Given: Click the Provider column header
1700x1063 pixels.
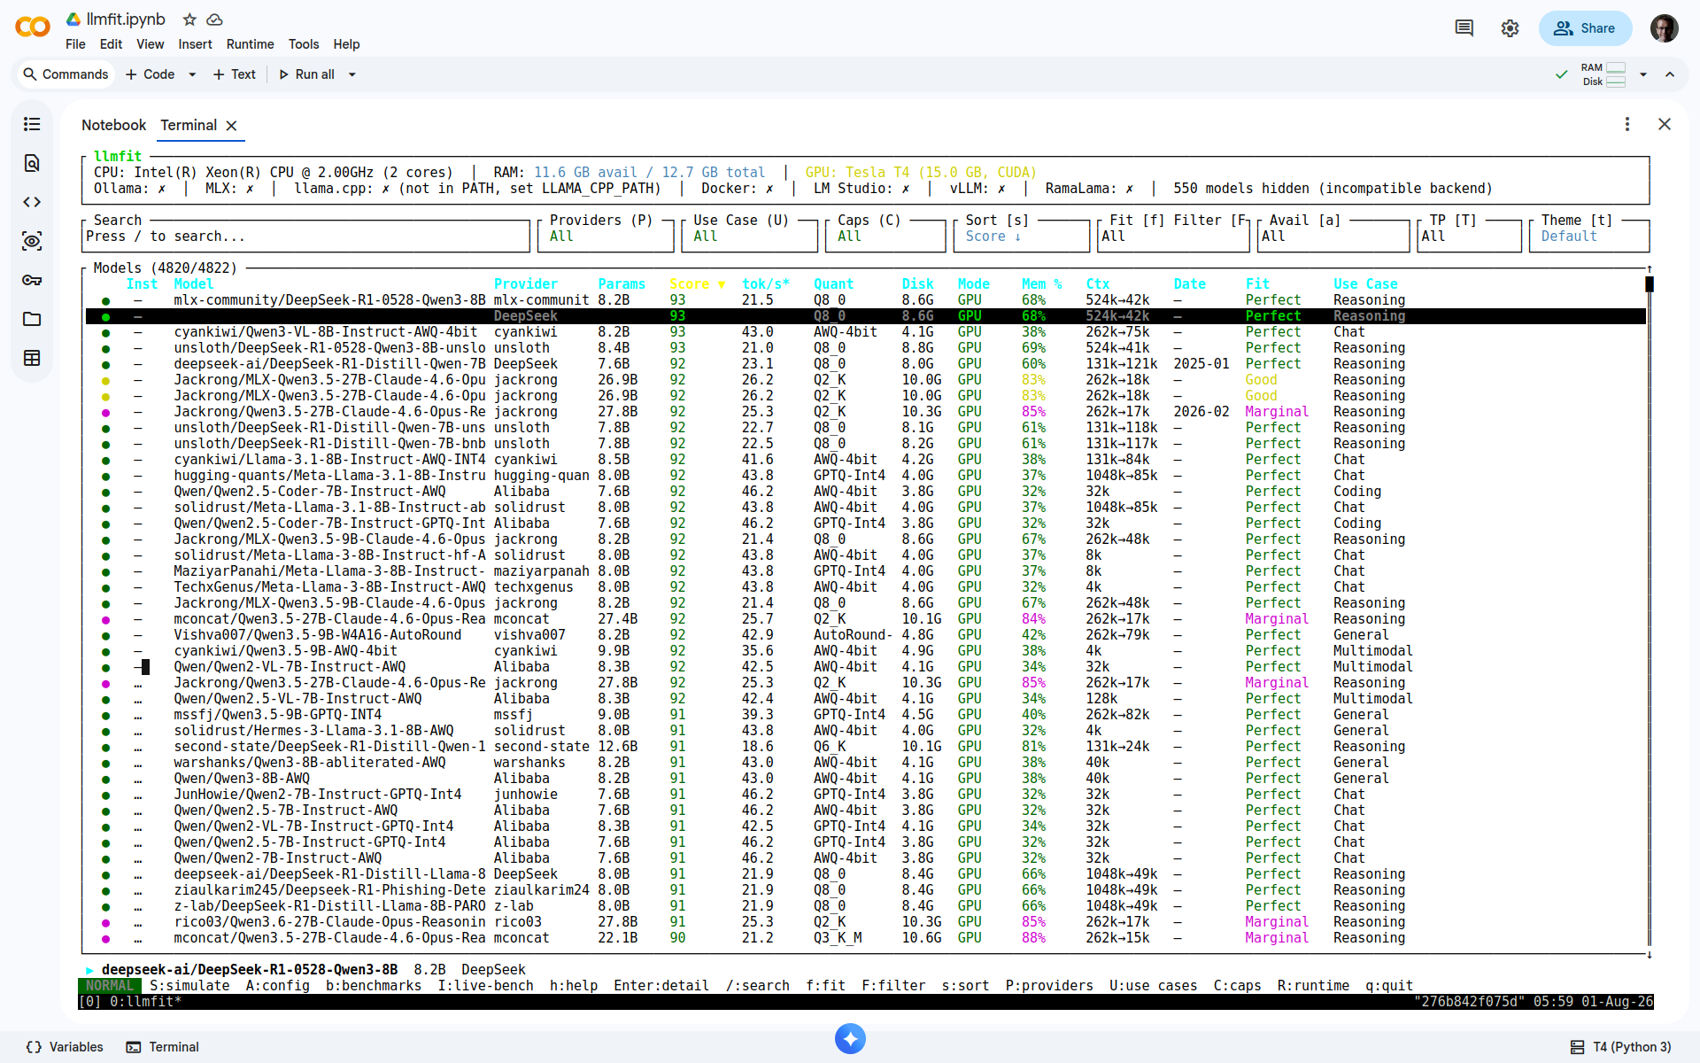Looking at the screenshot, I should (526, 284).
